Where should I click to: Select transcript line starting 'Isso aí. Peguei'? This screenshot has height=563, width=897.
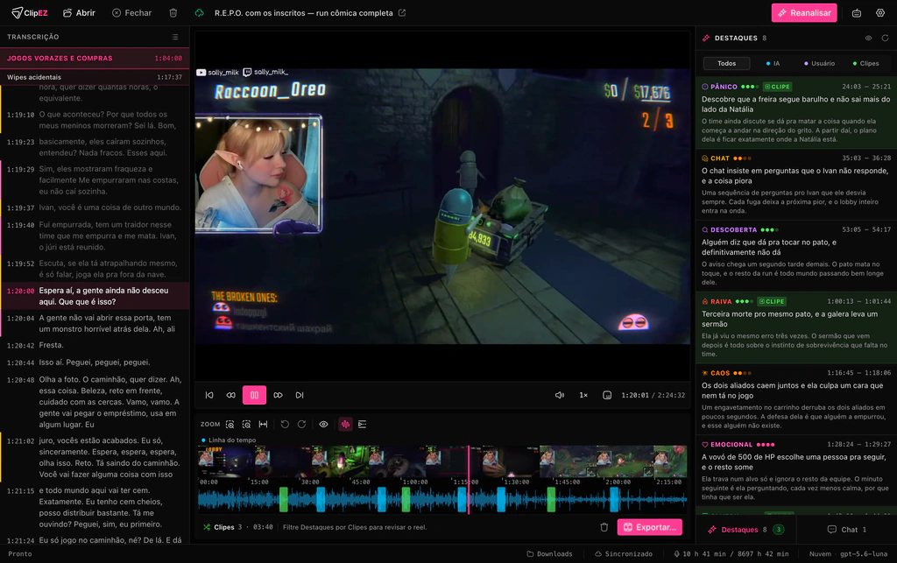click(95, 362)
